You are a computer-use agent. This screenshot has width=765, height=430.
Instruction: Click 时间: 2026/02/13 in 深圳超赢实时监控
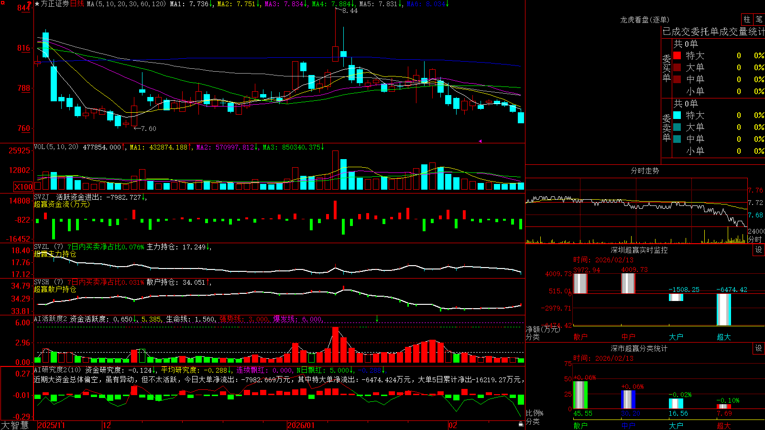point(603,260)
